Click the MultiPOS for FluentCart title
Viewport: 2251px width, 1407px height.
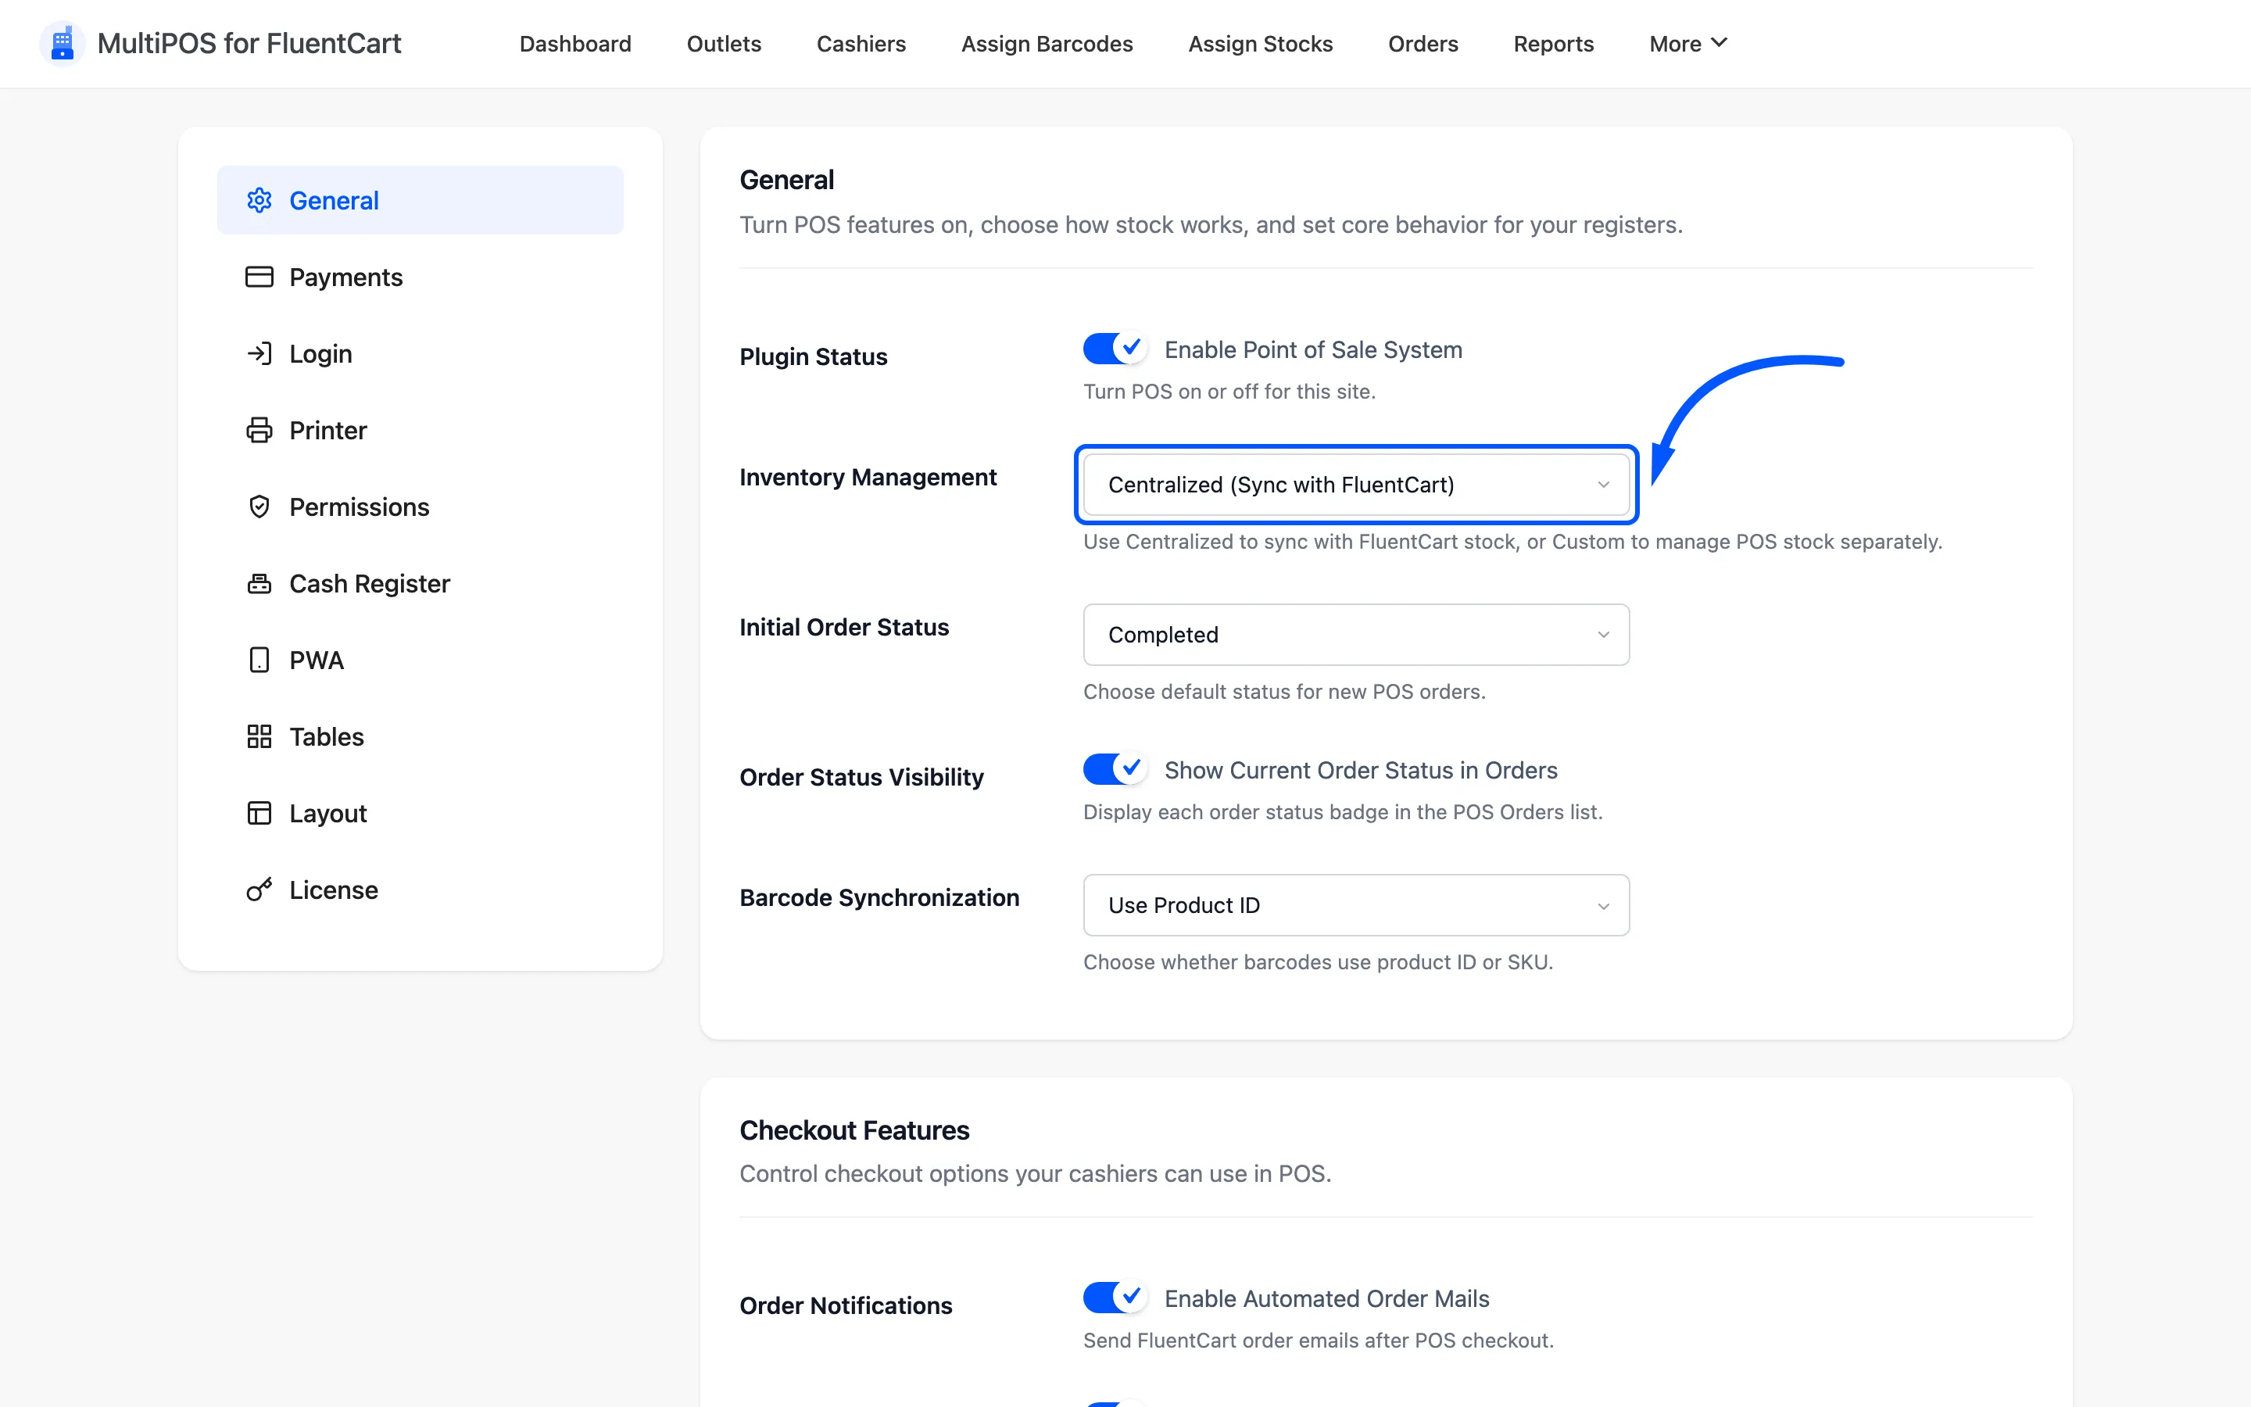pyautogui.click(x=249, y=44)
